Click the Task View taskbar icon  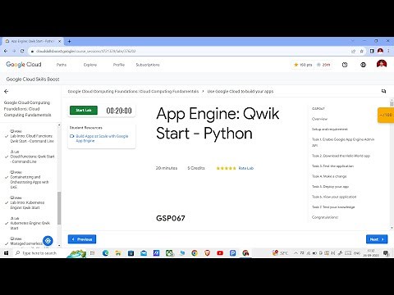(93, 253)
